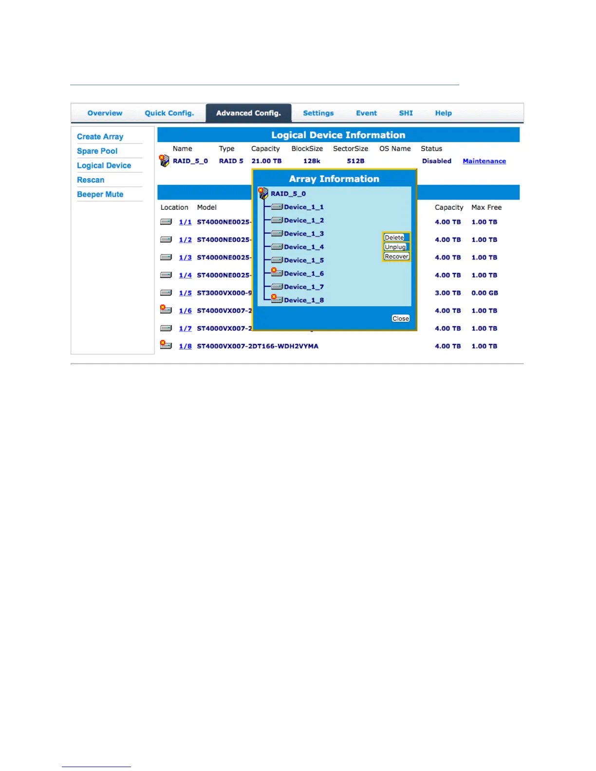Viewport: 596px width, 771px height.
Task: Click the 128k block size value
Action: point(312,161)
